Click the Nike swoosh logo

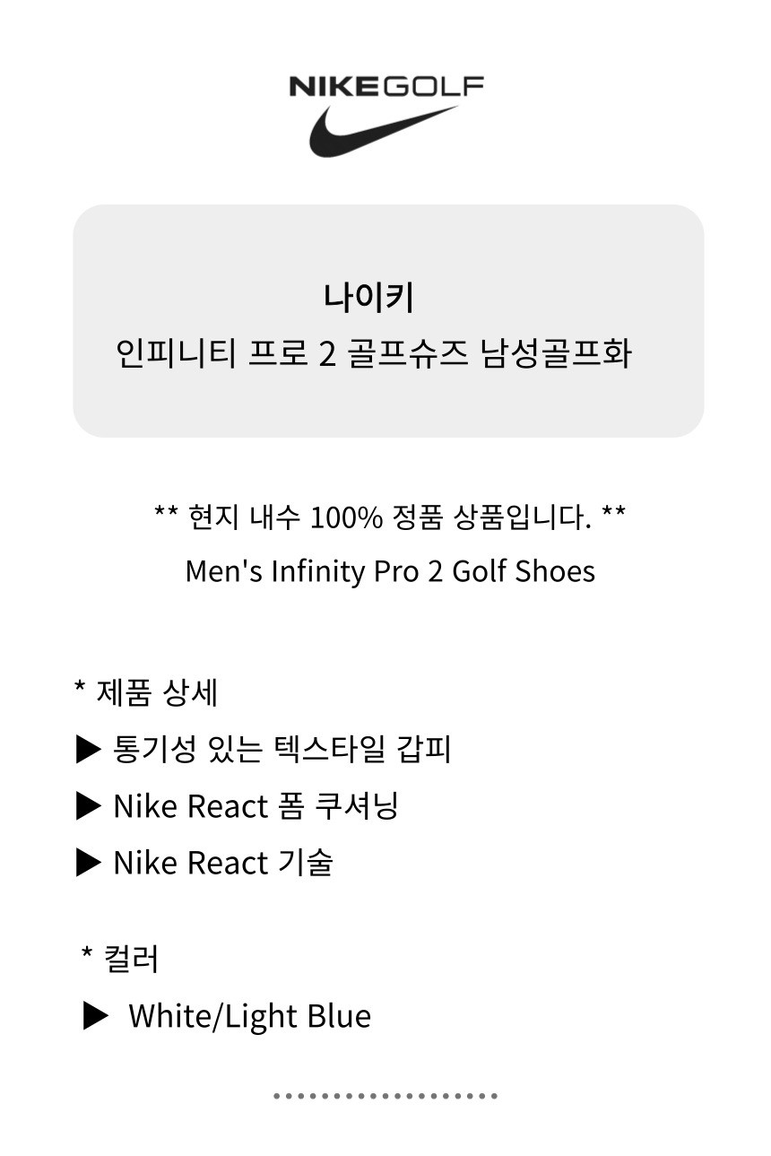coord(384,131)
